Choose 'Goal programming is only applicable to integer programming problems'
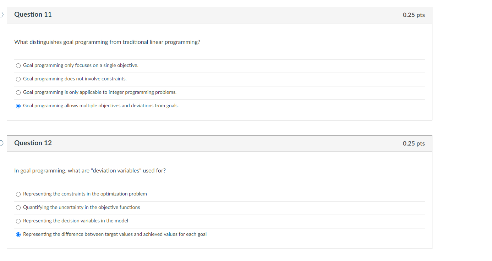 coord(18,92)
